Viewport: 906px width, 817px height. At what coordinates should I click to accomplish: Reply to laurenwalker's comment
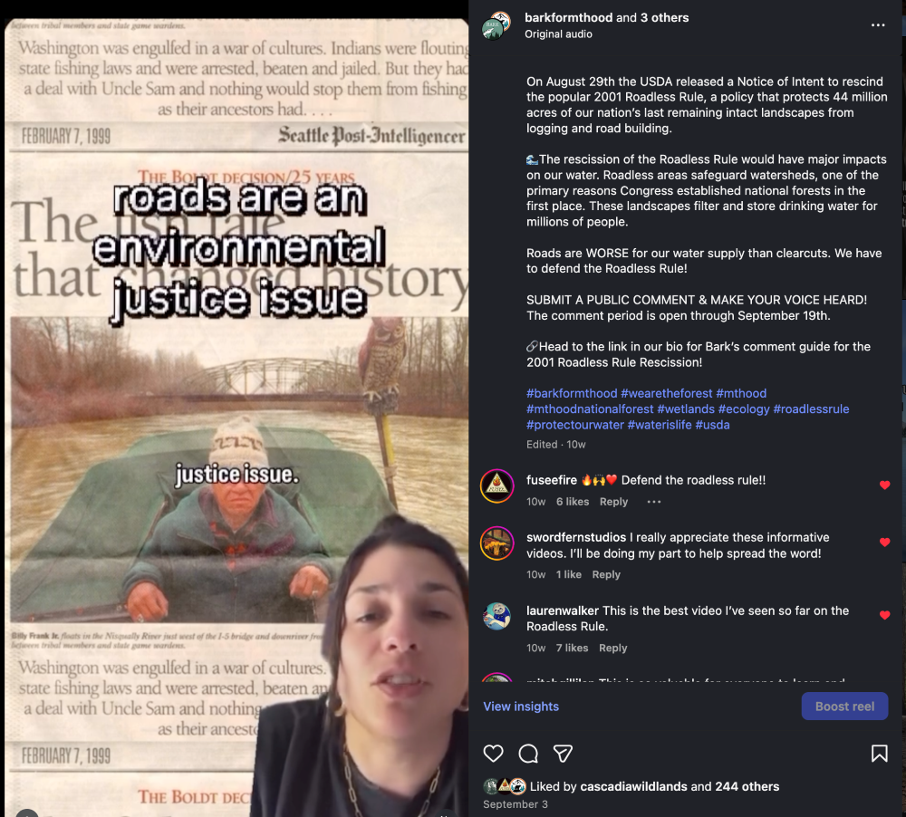613,648
